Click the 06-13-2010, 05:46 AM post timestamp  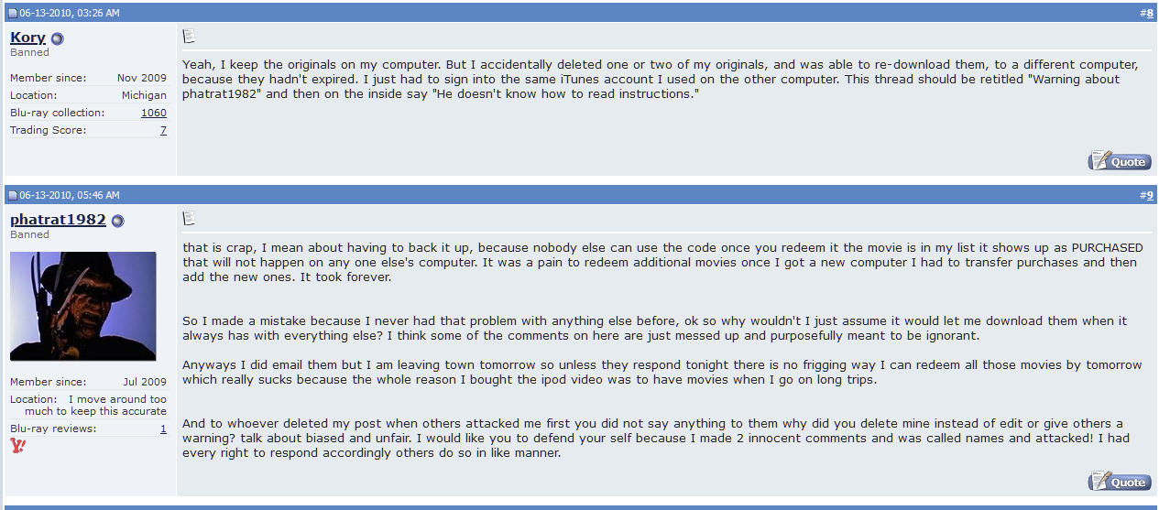(70, 195)
